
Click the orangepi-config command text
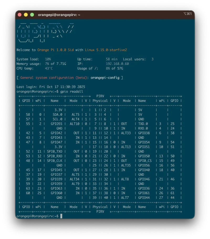[105, 78]
